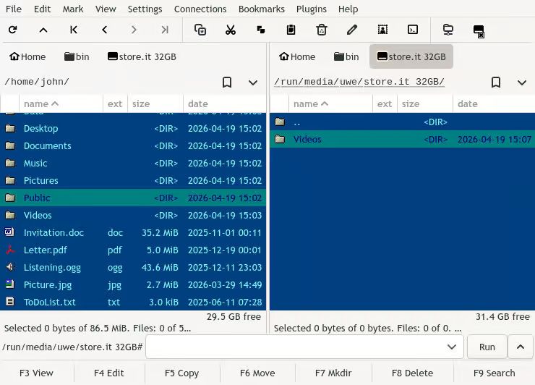This screenshot has width=535, height=385.
Task: Click the pencil edit icon
Action: (352, 30)
